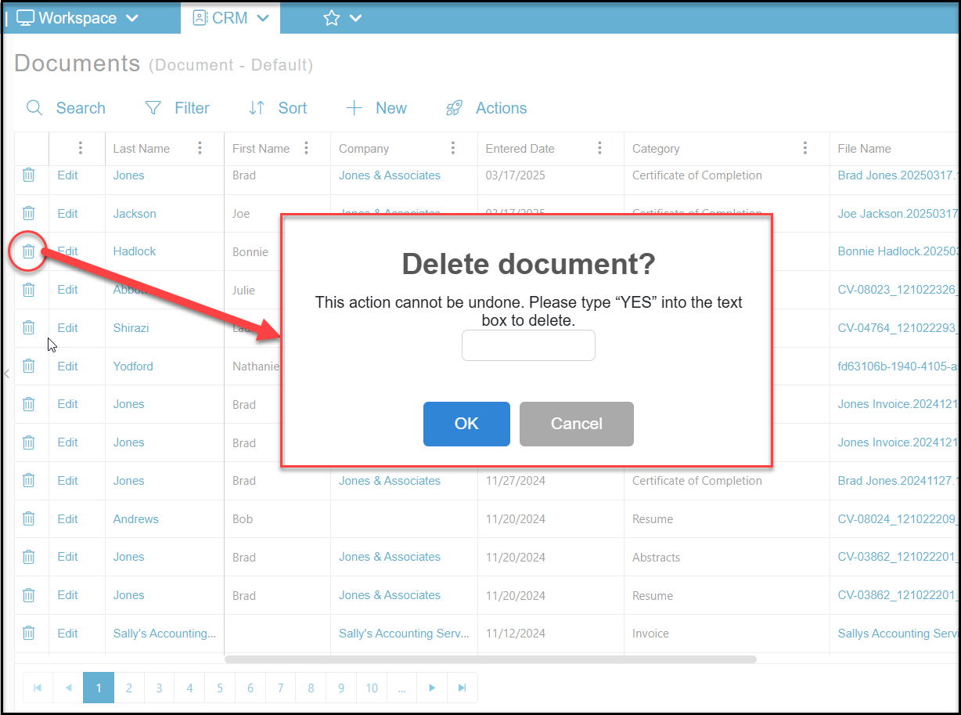
Task: Open the First Name column options menu
Action: (x=306, y=148)
